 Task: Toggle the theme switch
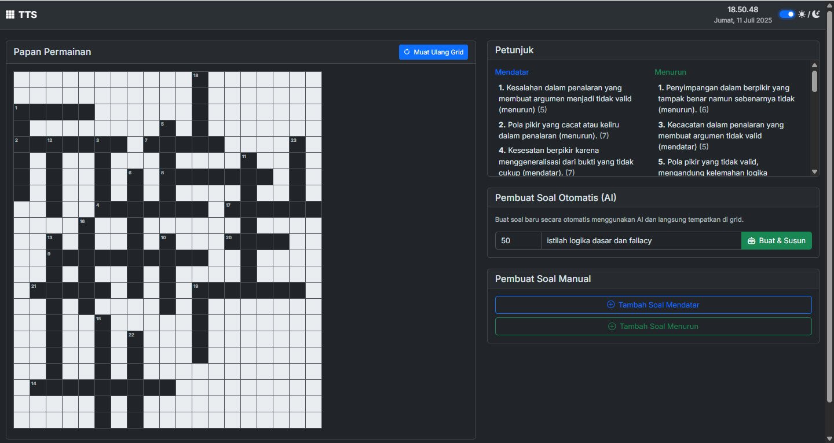[787, 14]
